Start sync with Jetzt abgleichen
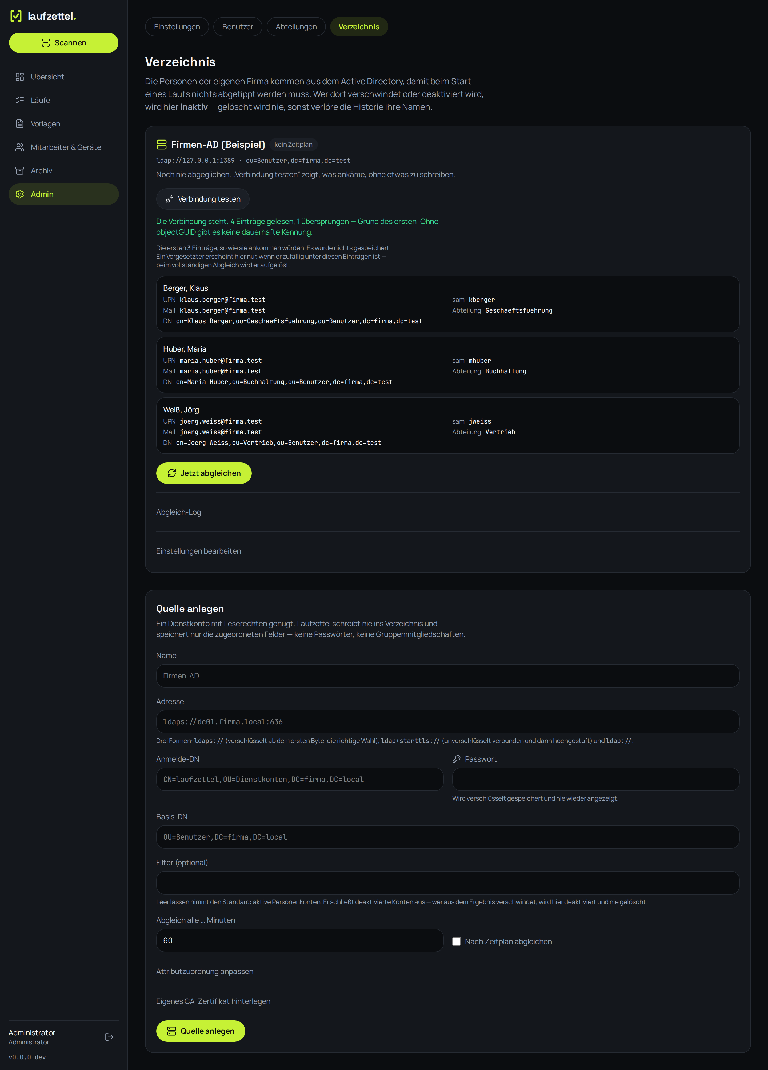This screenshot has height=1070, width=768. click(x=204, y=473)
